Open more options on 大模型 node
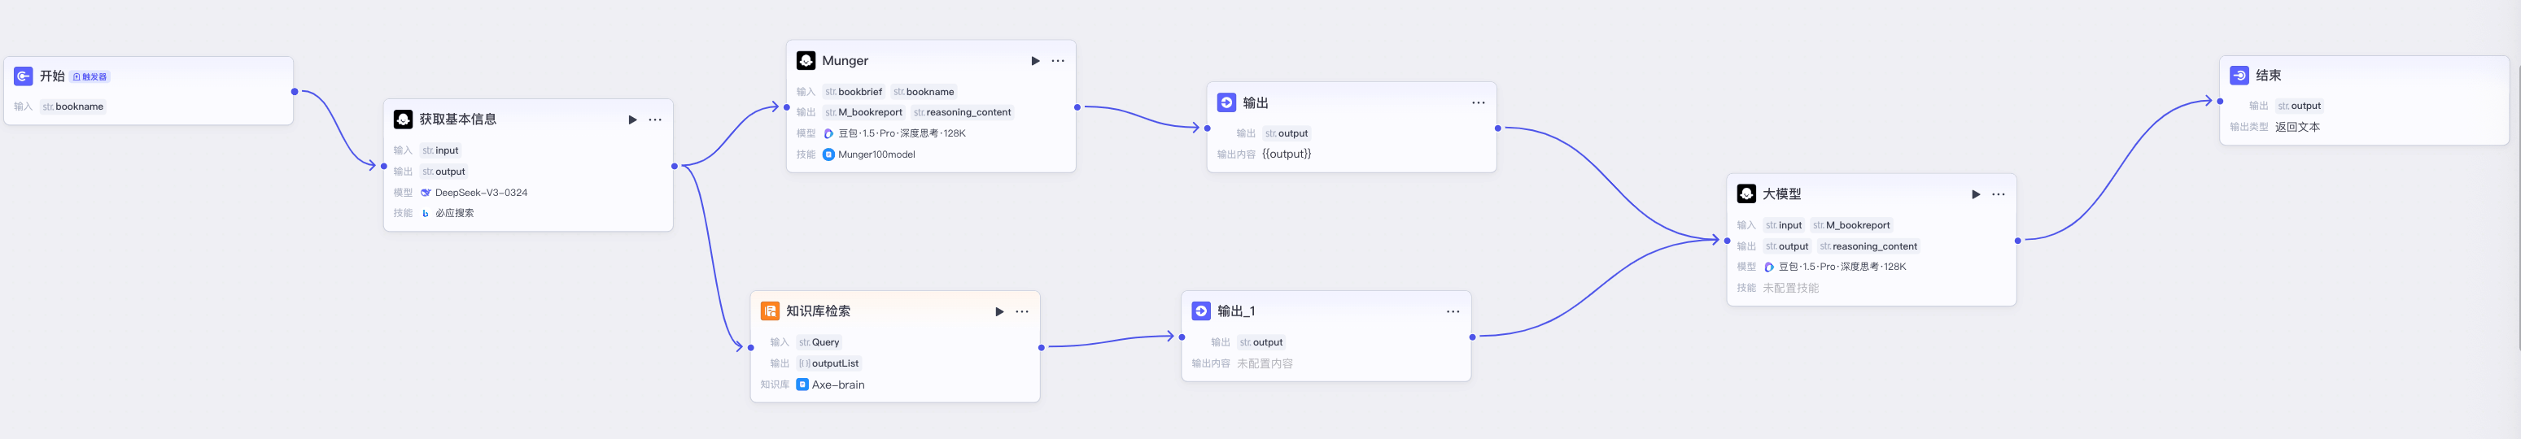The height and width of the screenshot is (439, 2521). (1999, 194)
